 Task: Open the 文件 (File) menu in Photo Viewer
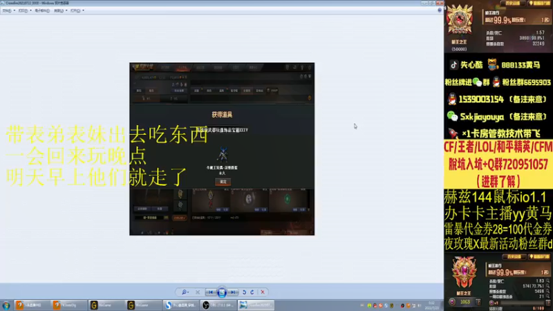click(x=6, y=10)
